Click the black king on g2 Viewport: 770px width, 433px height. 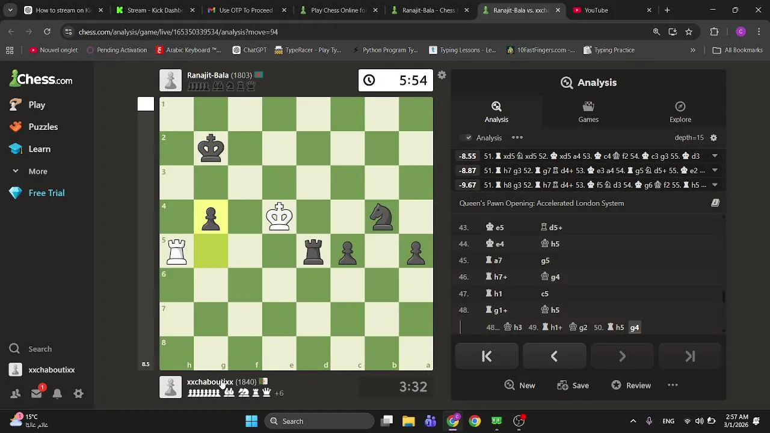point(211,148)
